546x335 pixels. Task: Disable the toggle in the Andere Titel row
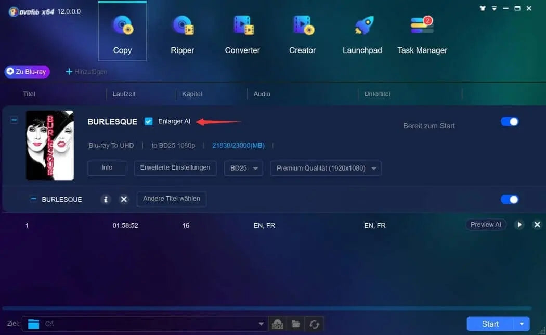[x=509, y=199]
